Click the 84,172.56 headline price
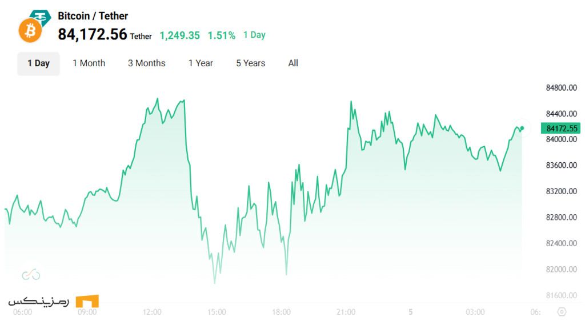 (92, 34)
